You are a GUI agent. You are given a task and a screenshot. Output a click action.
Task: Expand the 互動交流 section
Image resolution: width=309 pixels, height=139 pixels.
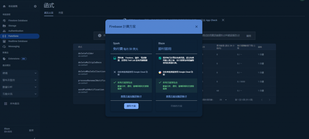point(19,94)
